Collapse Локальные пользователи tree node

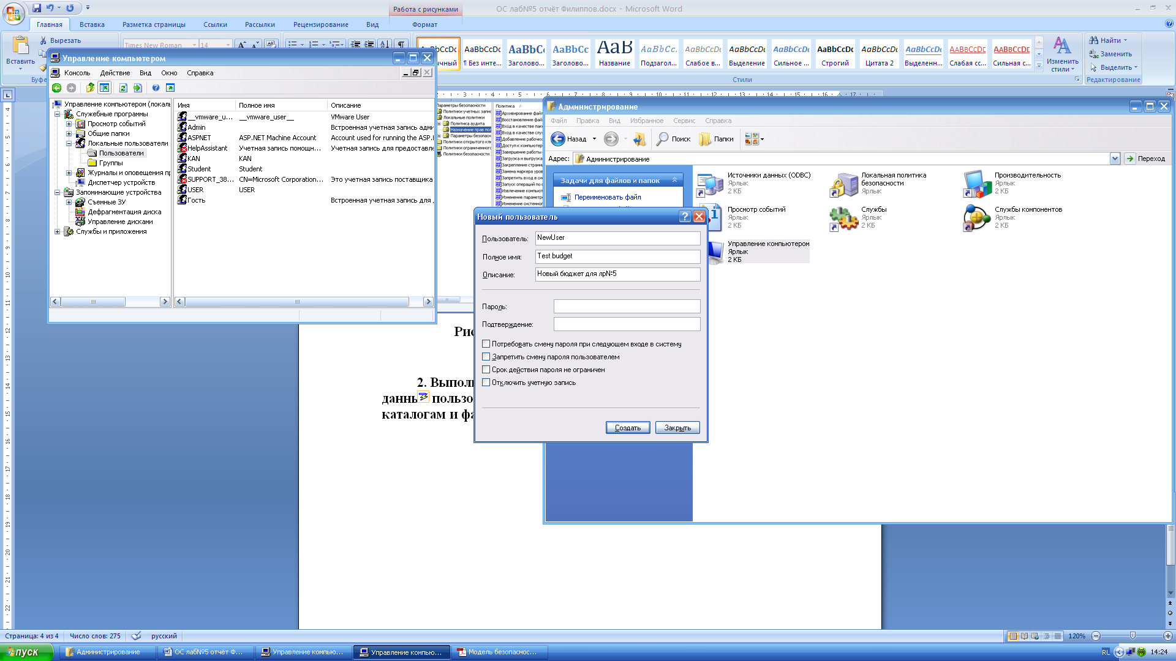tap(69, 143)
